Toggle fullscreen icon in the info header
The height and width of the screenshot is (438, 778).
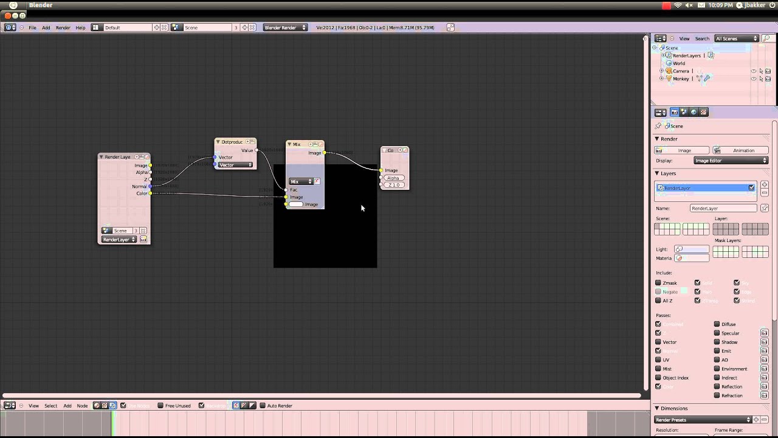tap(450, 27)
